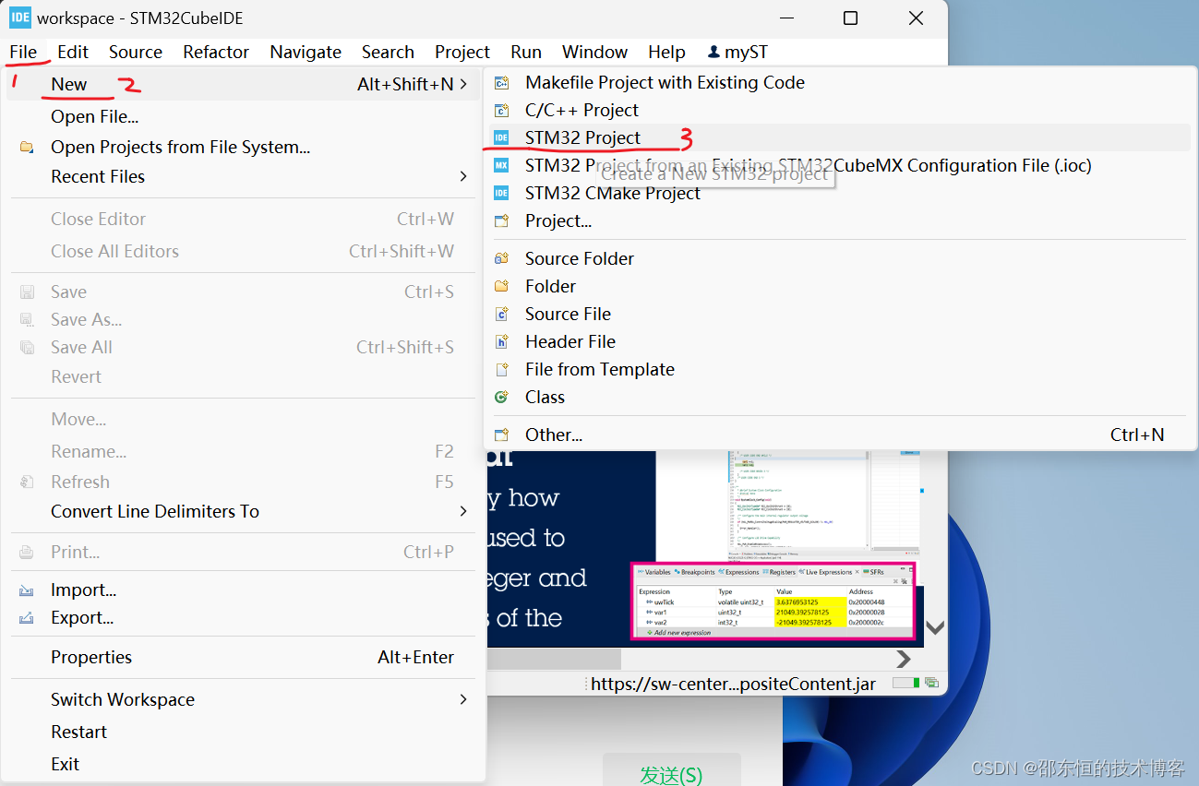Click the Export icon in File menu
The image size is (1199, 786).
pos(27,618)
